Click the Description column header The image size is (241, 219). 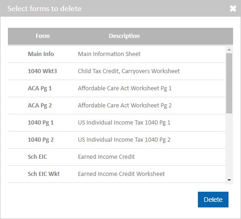click(x=124, y=36)
